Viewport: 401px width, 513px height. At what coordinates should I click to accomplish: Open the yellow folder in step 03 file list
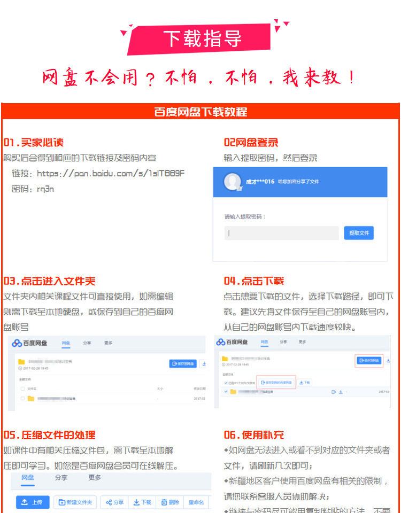(31, 399)
